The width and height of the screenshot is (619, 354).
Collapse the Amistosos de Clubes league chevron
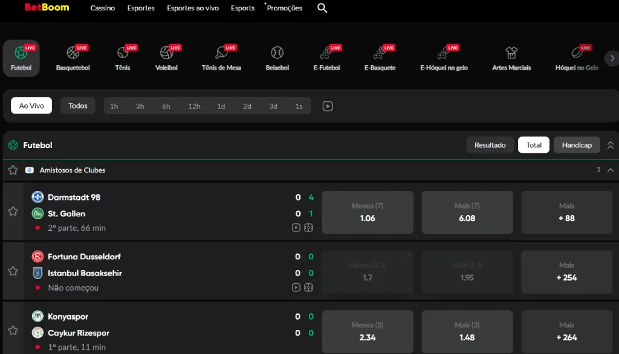pos(611,170)
